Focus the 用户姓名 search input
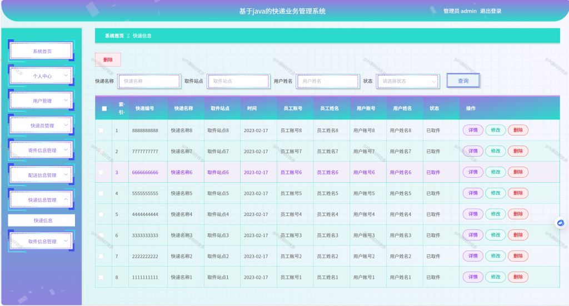Screen dimensions: 569x306 pyautogui.click(x=328, y=81)
